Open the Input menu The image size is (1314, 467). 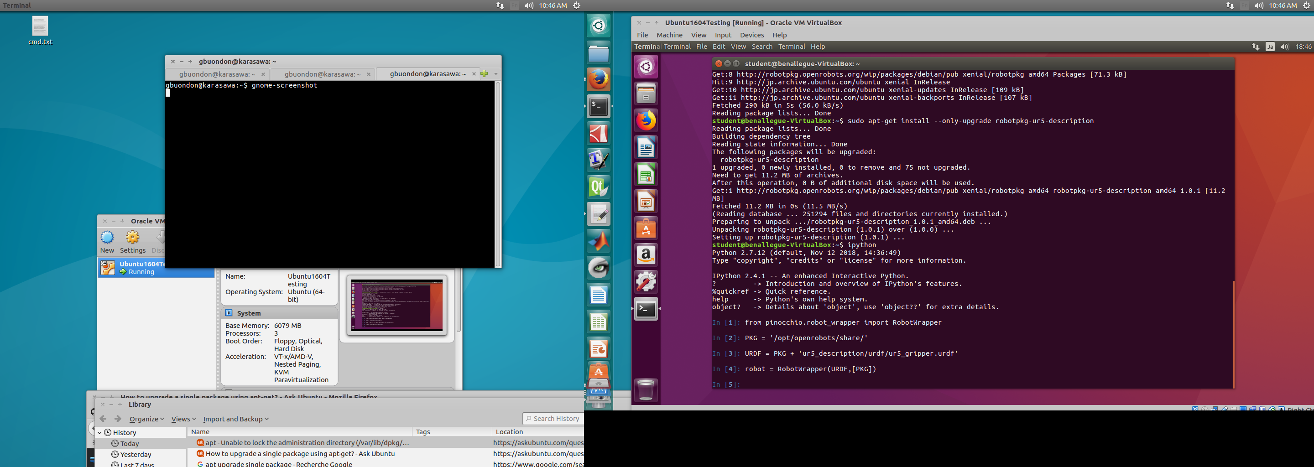tap(723, 35)
